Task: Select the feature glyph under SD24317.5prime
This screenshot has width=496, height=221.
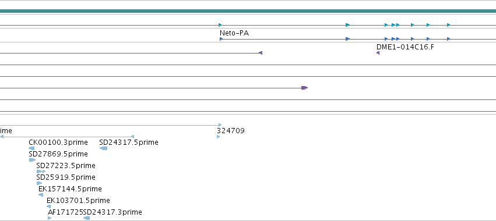Action: coord(103,148)
